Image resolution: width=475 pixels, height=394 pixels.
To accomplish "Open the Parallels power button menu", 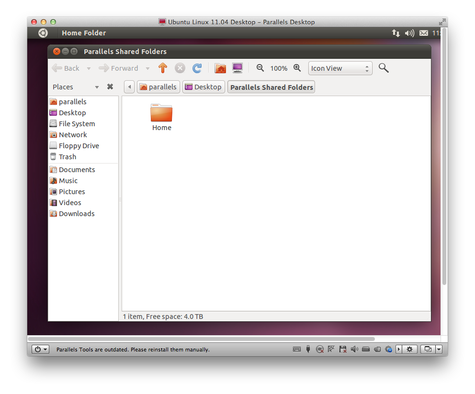I will [41, 349].
